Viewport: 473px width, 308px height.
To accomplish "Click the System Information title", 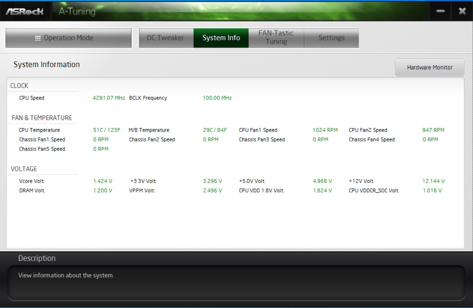I will [46, 65].
